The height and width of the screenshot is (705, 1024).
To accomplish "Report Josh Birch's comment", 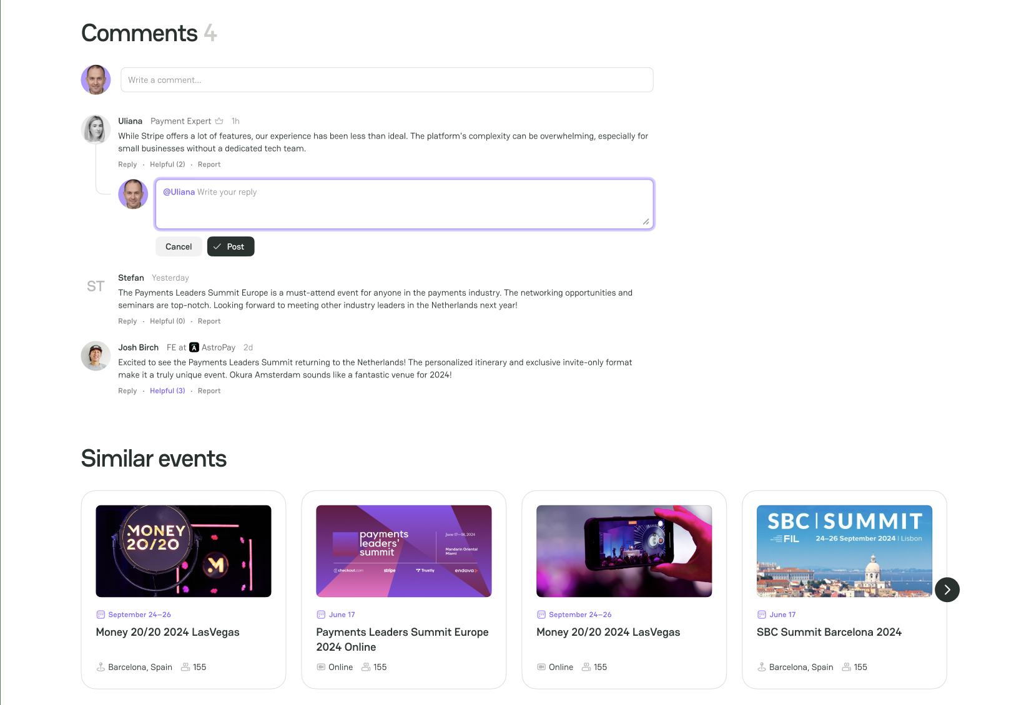I will pos(209,391).
